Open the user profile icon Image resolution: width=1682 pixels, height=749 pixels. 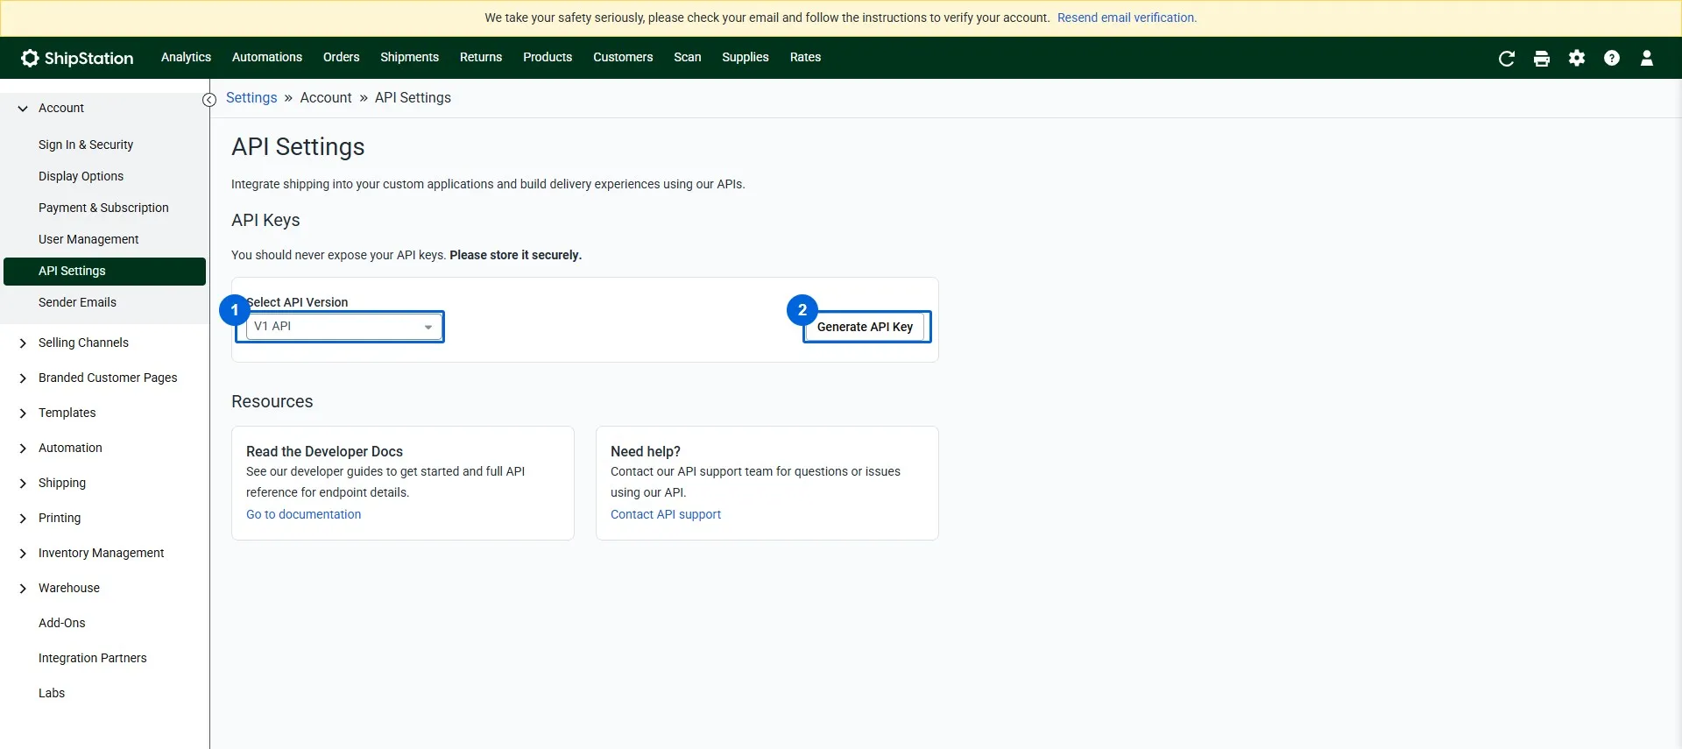[x=1647, y=58]
